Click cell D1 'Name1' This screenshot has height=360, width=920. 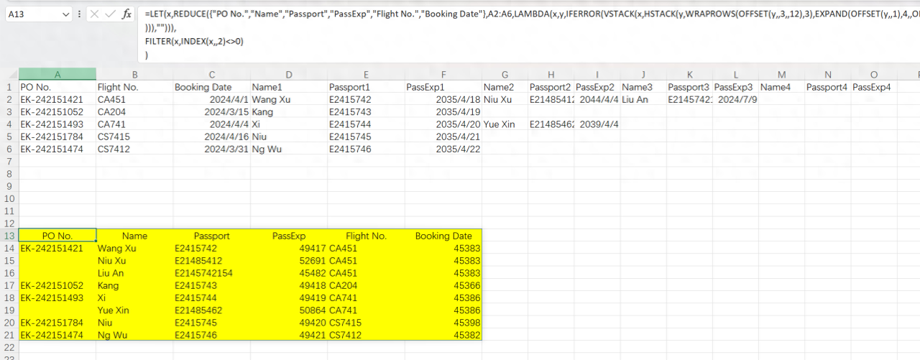[x=289, y=87]
